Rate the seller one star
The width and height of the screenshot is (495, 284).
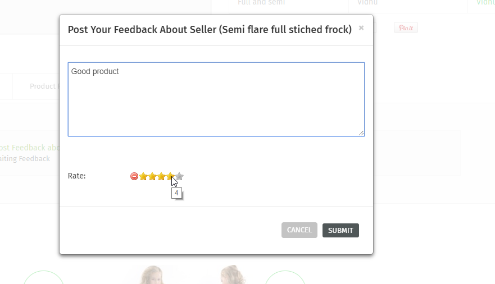pos(143,176)
